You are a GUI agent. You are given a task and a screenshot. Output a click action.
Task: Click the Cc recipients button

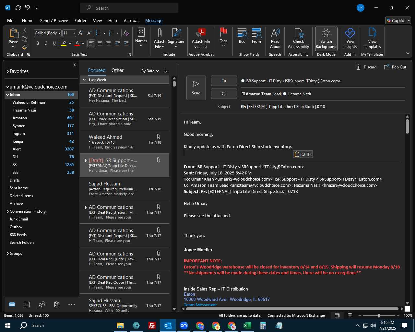coord(224,94)
